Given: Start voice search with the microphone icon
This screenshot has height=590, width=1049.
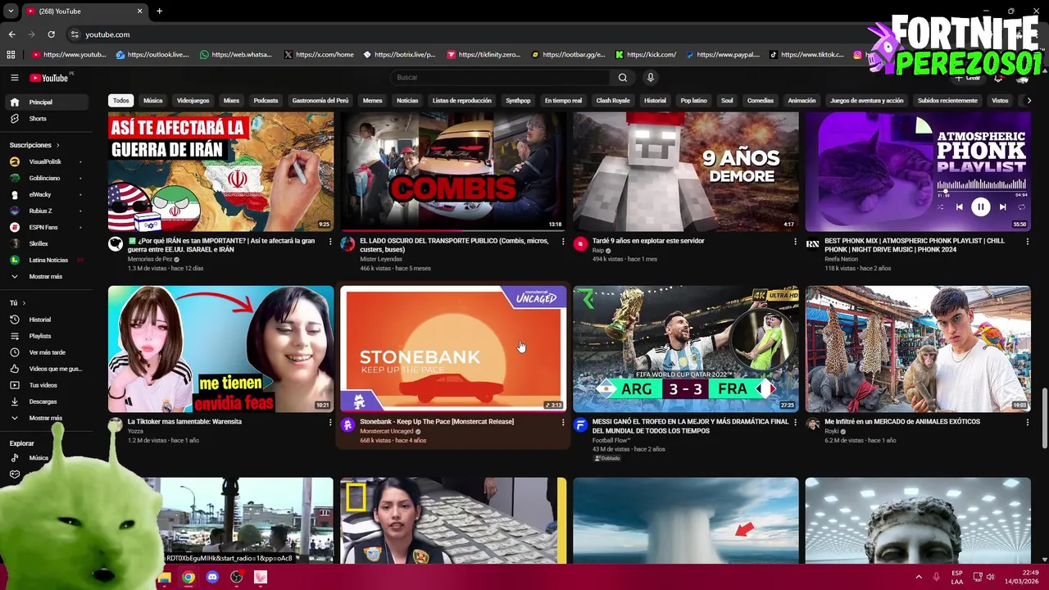Looking at the screenshot, I should point(651,78).
